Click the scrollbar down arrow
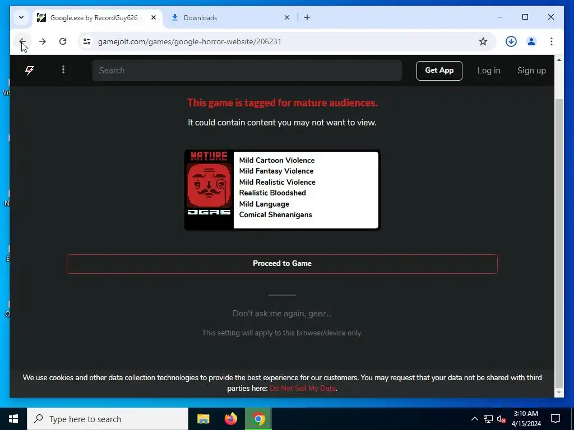 (559, 392)
